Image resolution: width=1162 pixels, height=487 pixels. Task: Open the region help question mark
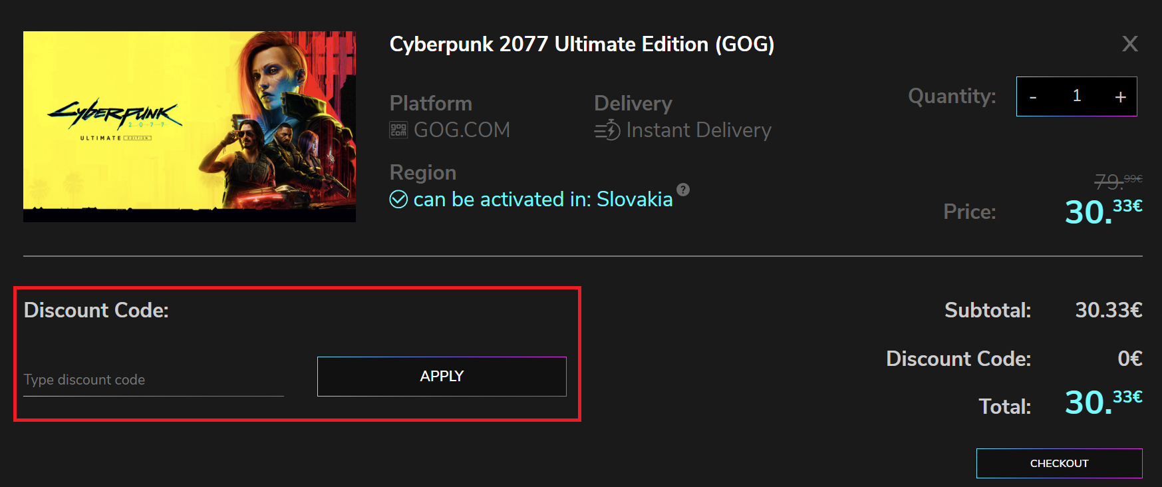683,190
